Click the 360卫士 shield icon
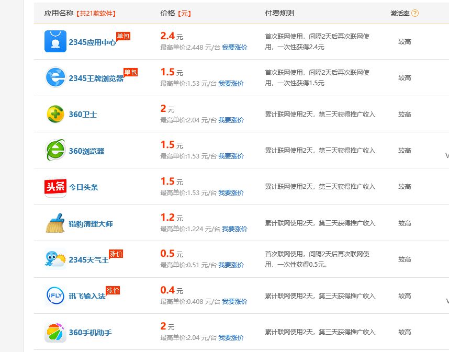The image size is (449, 352). (55, 114)
